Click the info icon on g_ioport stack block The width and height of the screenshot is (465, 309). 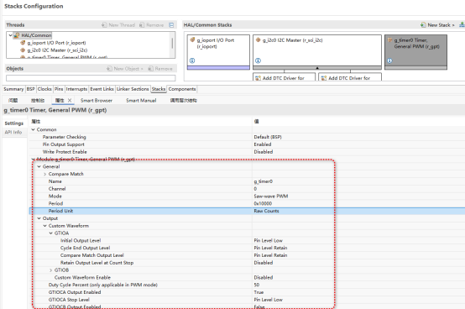click(192, 60)
